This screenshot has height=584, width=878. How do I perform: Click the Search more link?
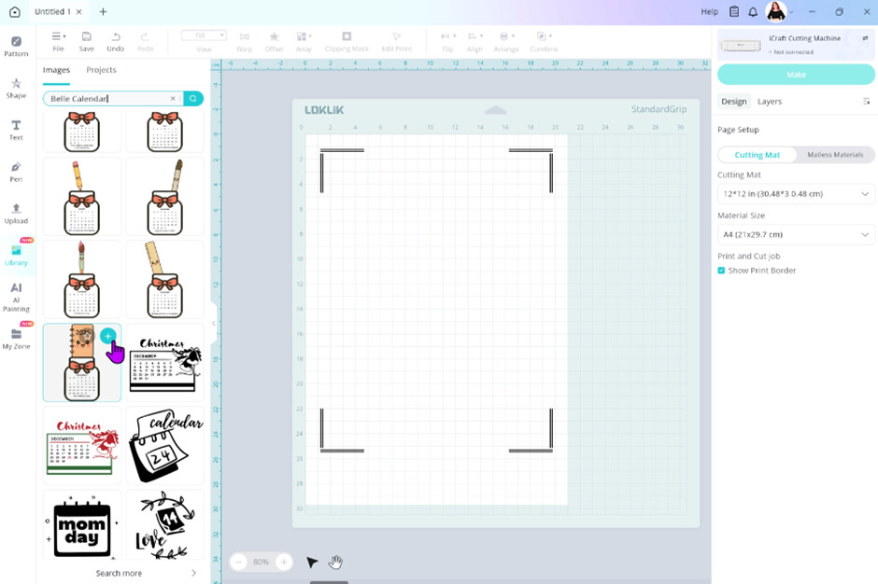pos(119,573)
